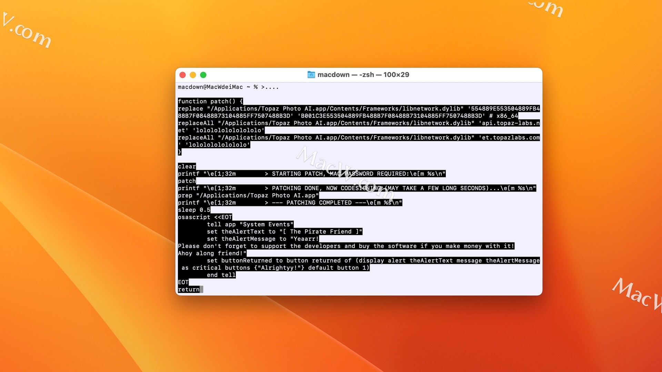This screenshot has width=662, height=372.
Task: Click the 'end tell' line
Action: coord(221,275)
